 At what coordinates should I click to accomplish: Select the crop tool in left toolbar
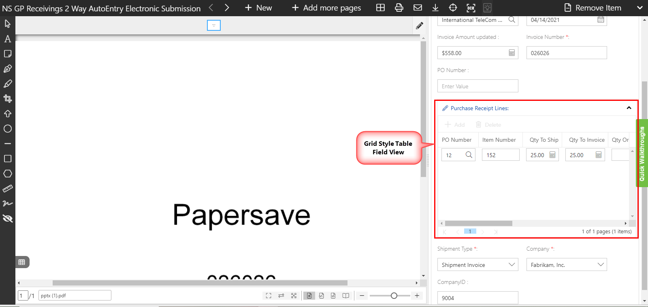(x=7, y=98)
